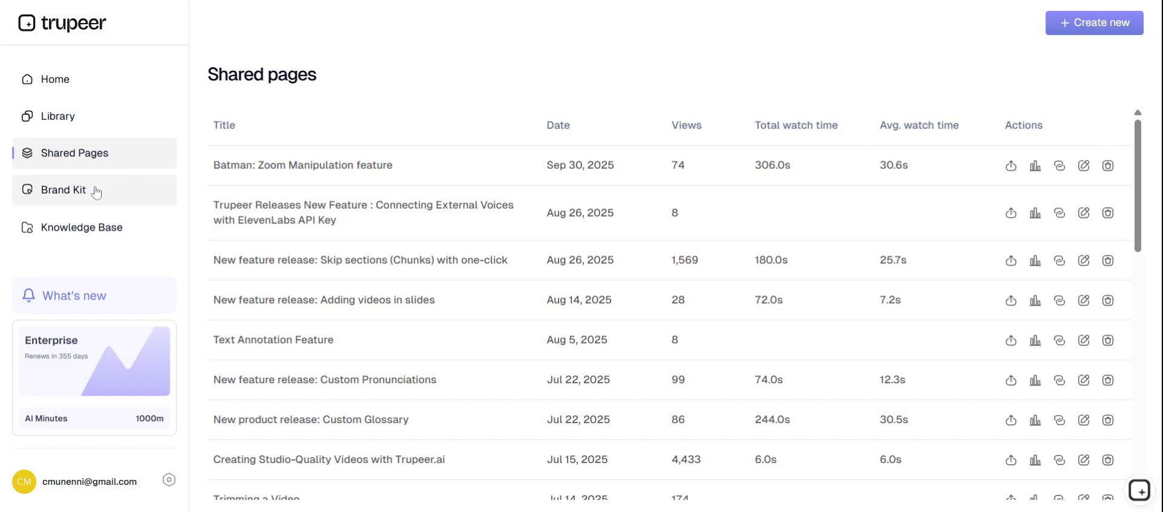Image resolution: width=1163 pixels, height=512 pixels.
Task: Open the Library section
Action: tap(94, 116)
